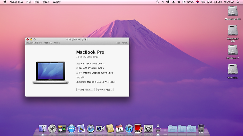Open Mail stamp icon in dock
Screen dimensions: 243x136
(x=81, y=129)
